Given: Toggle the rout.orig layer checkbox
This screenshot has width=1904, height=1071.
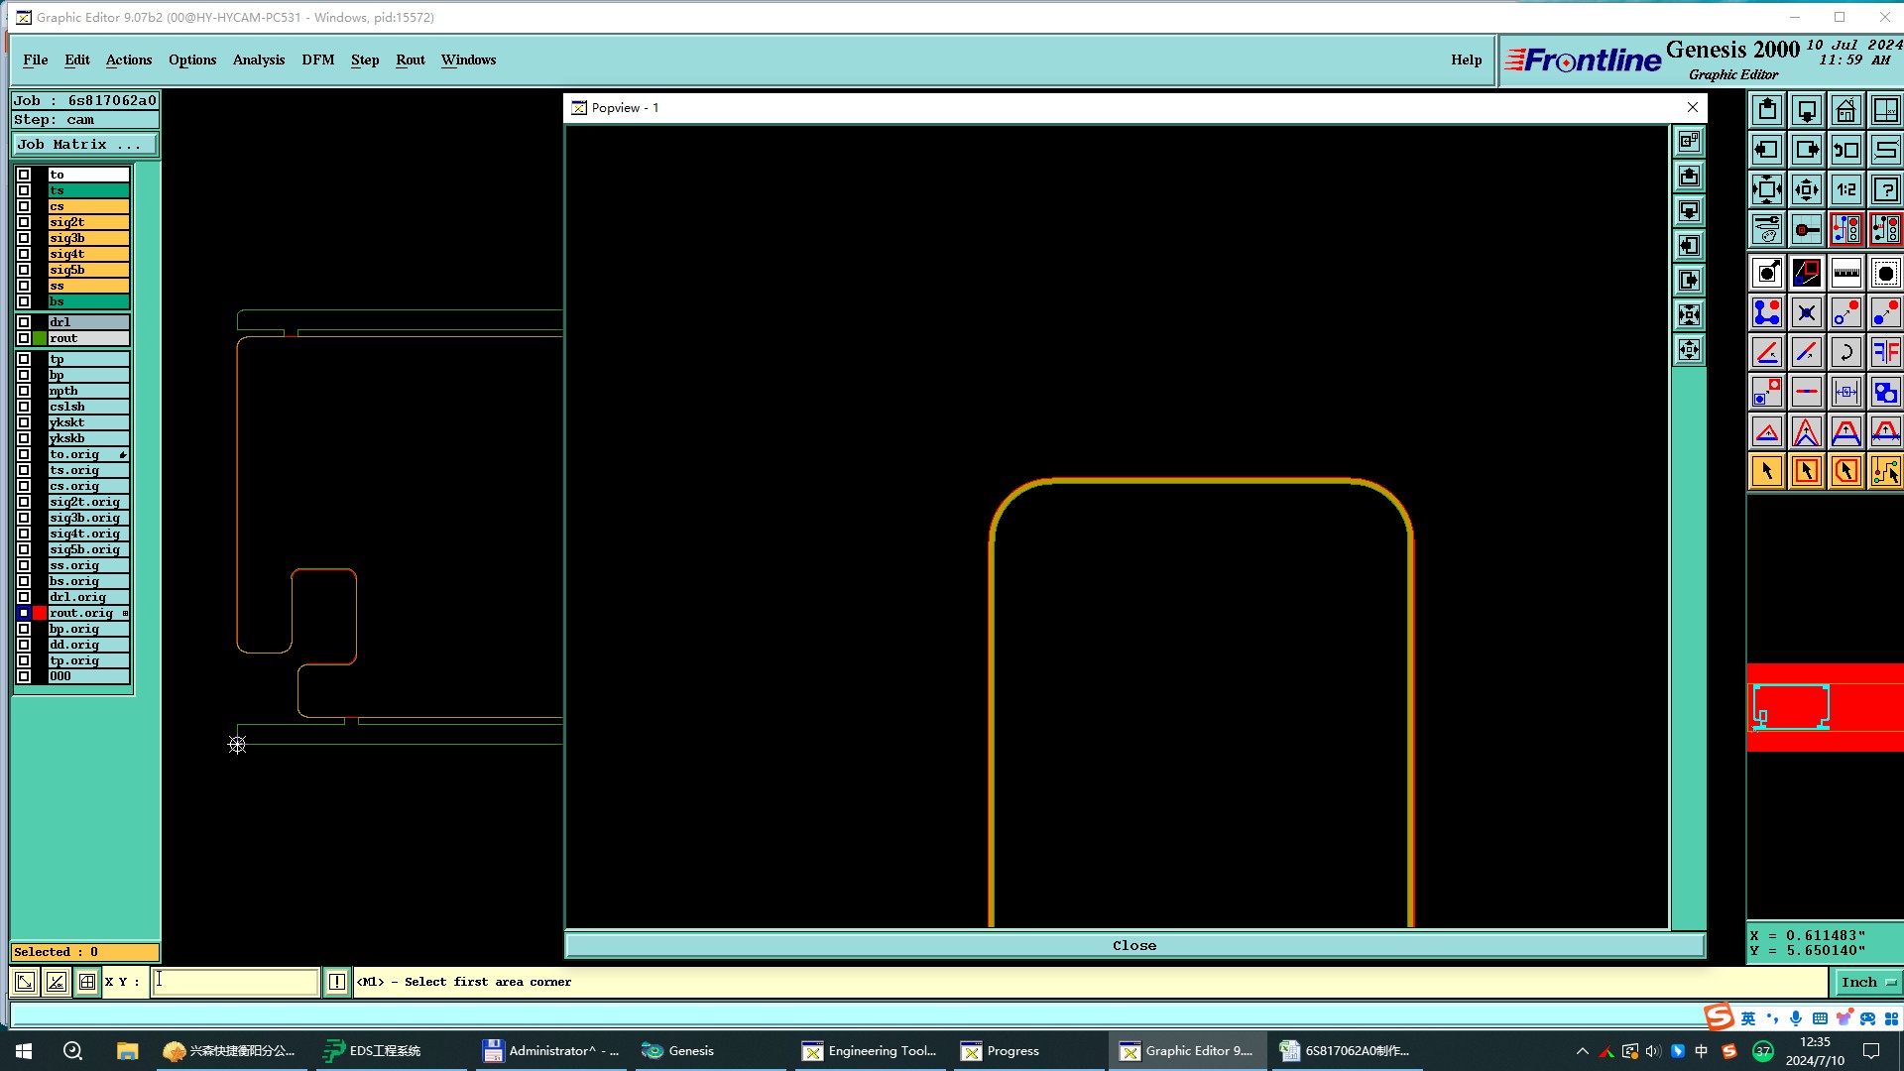Looking at the screenshot, I should point(24,613).
